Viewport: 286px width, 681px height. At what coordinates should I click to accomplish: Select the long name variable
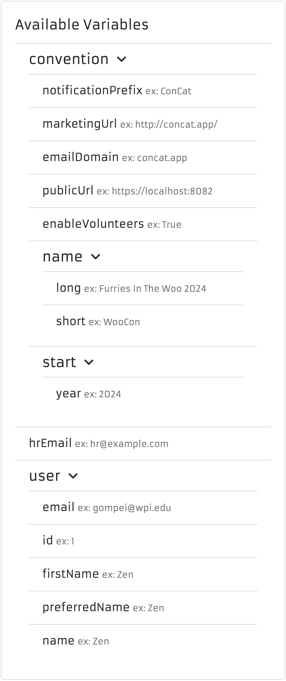(x=69, y=288)
